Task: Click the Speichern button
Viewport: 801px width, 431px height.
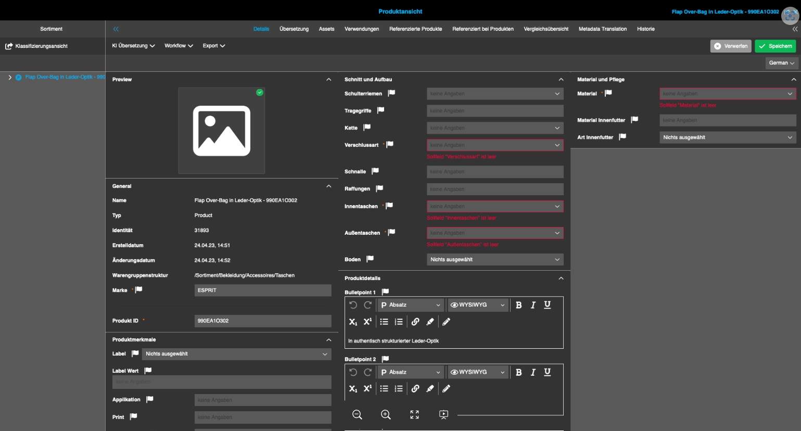Action: click(x=775, y=46)
